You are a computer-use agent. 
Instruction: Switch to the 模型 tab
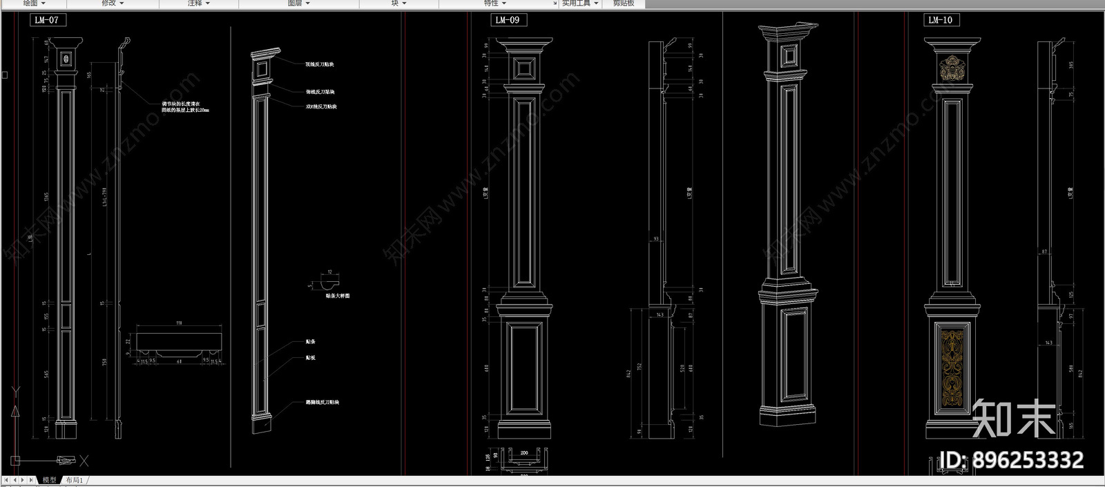click(x=50, y=480)
